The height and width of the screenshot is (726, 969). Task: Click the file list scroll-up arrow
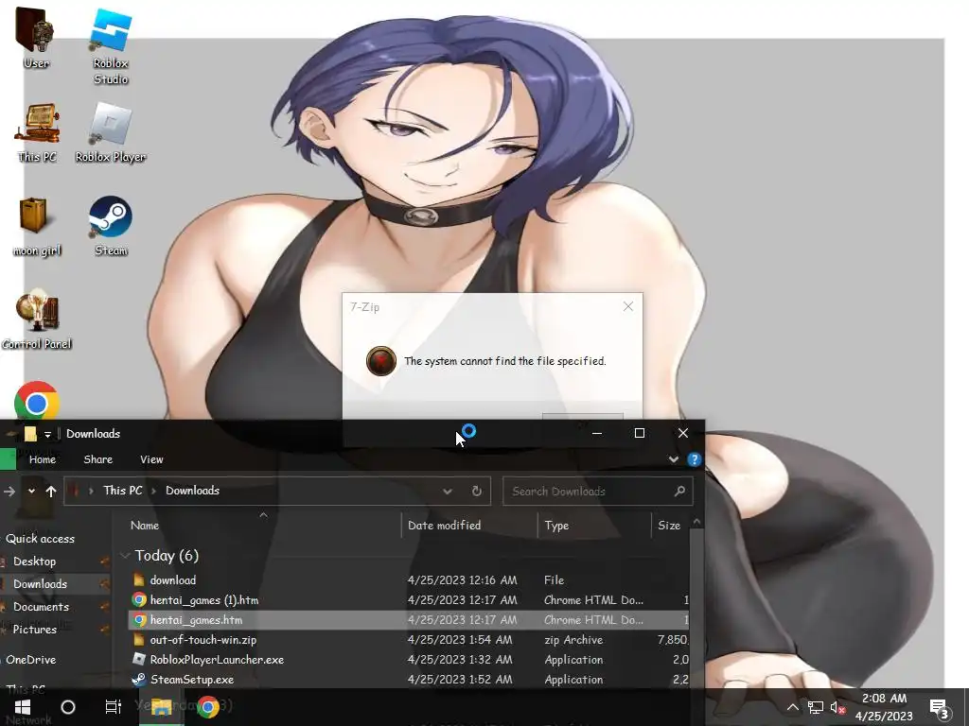[x=696, y=522]
